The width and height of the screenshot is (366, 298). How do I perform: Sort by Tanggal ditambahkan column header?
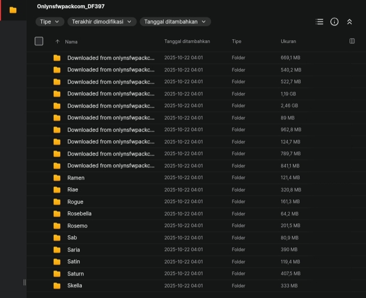point(187,41)
